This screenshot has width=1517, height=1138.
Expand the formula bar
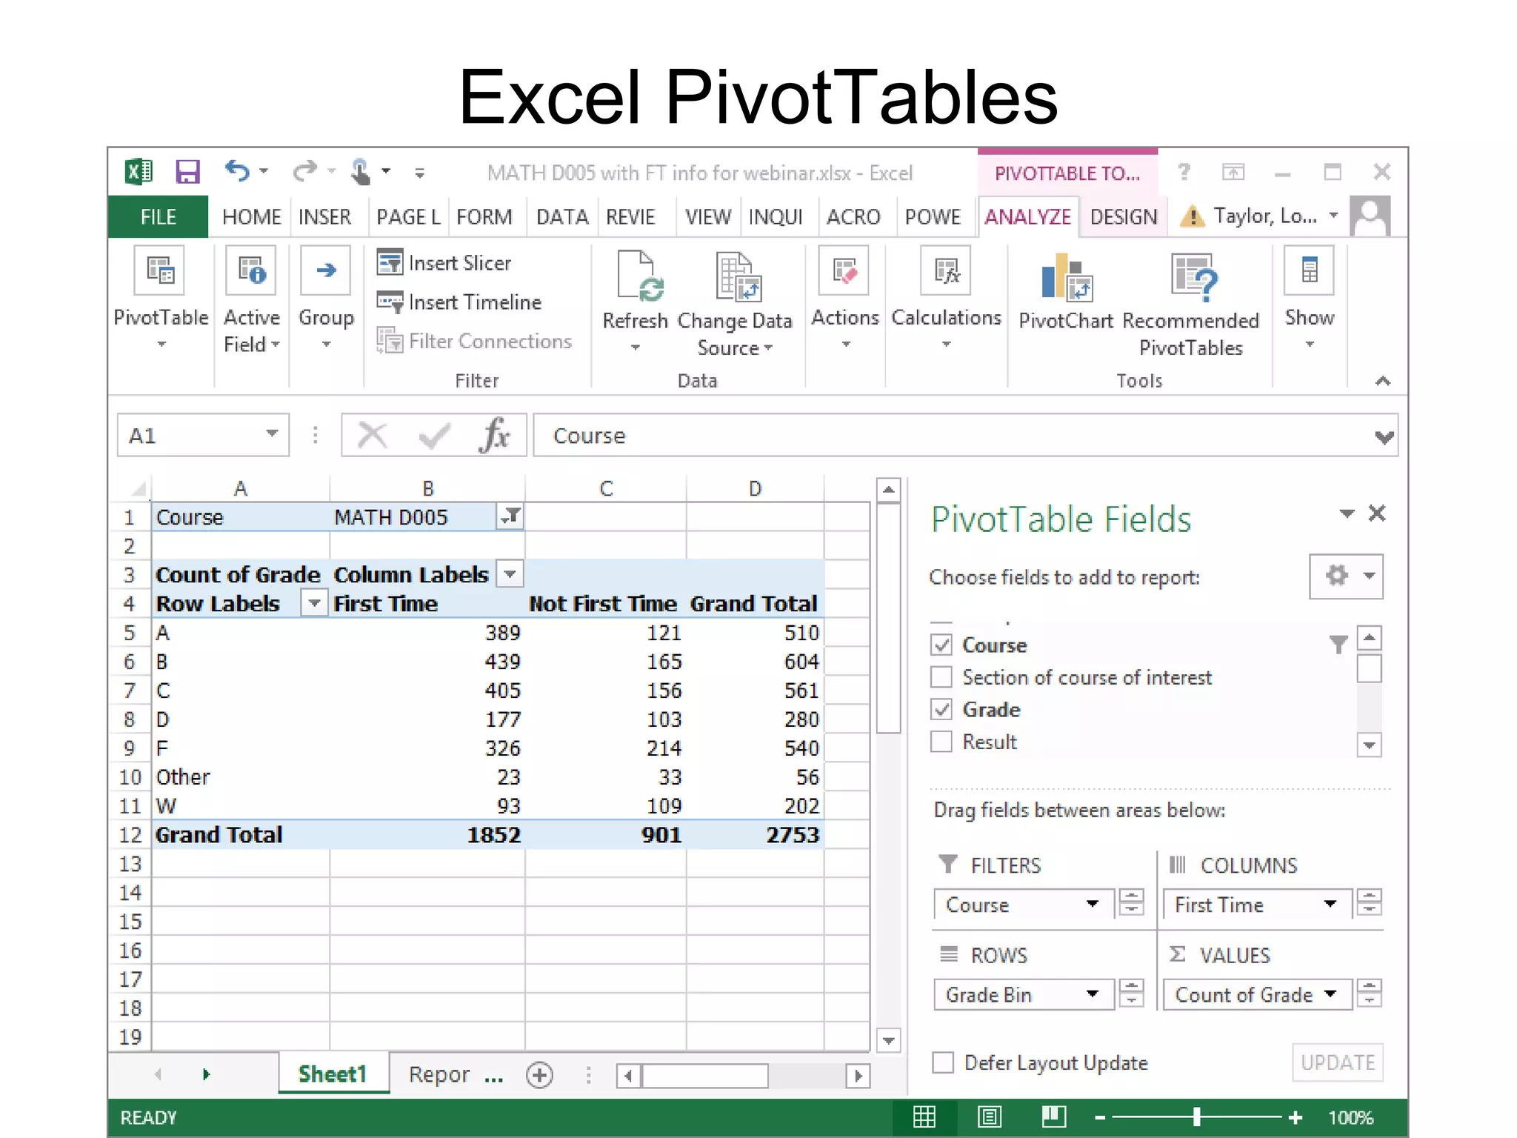point(1384,436)
